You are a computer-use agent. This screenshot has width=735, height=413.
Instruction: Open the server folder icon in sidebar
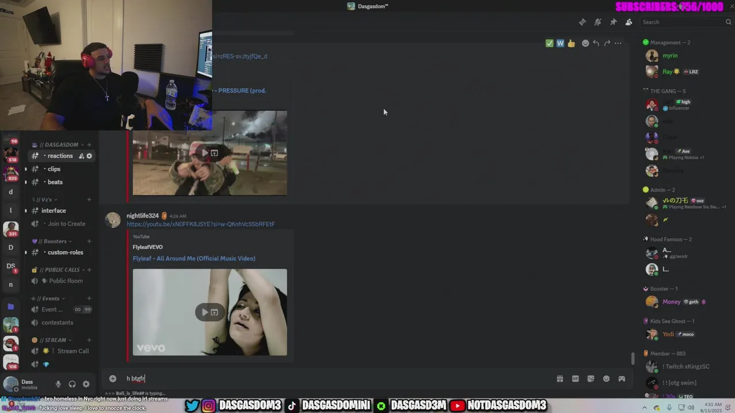10,307
